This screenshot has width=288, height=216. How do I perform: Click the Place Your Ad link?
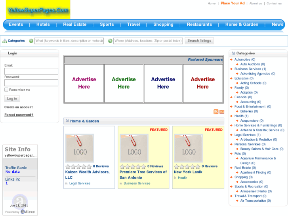(x=233, y=3)
